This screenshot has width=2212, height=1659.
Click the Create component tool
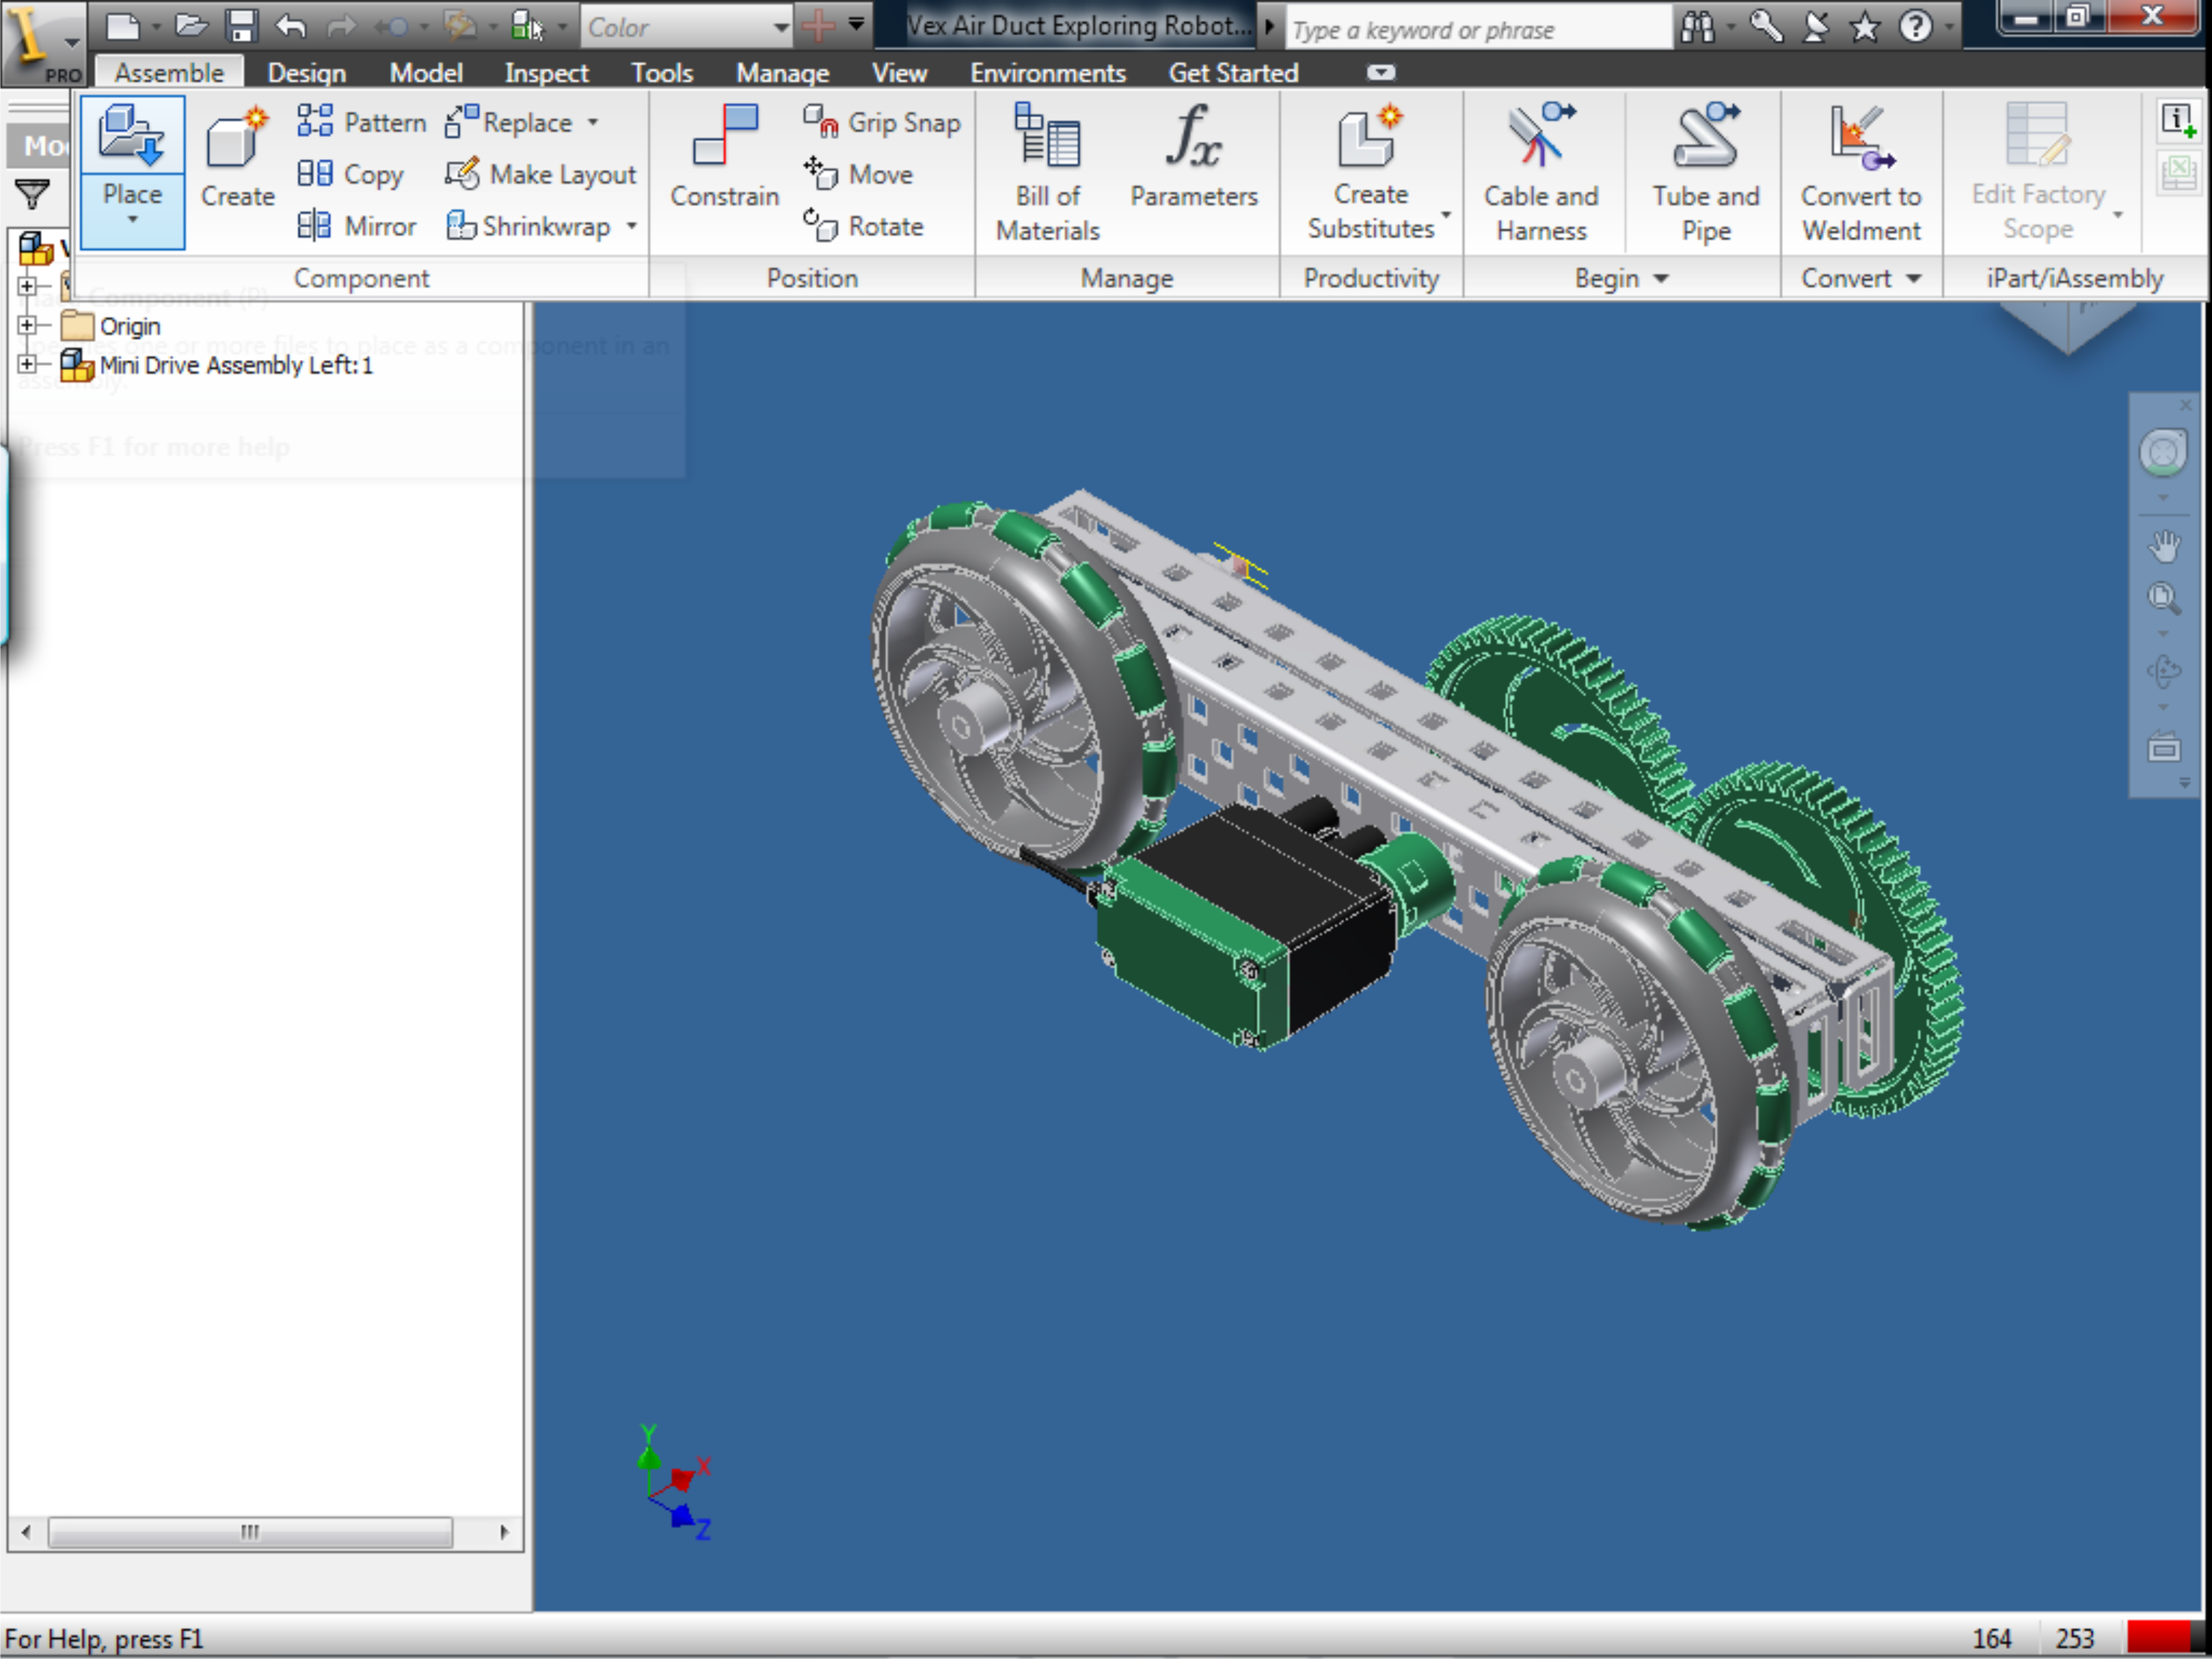point(237,158)
